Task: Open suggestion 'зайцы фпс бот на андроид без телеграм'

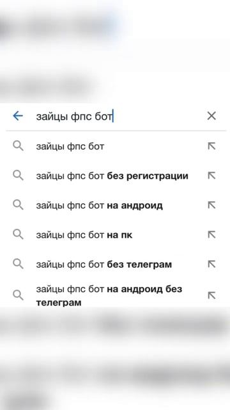Action: (x=109, y=296)
